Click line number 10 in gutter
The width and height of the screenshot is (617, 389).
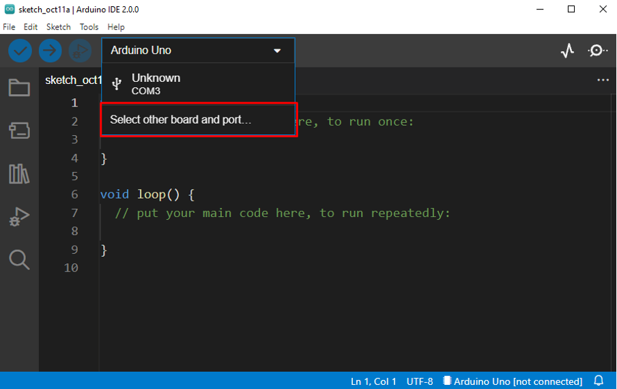[x=71, y=268]
